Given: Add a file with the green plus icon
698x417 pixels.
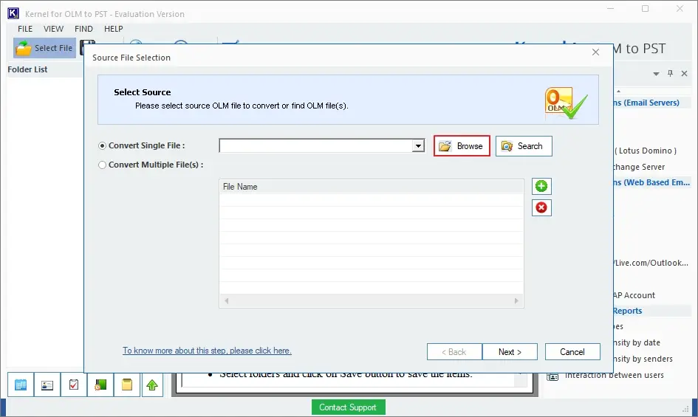Looking at the screenshot, I should pyautogui.click(x=541, y=186).
